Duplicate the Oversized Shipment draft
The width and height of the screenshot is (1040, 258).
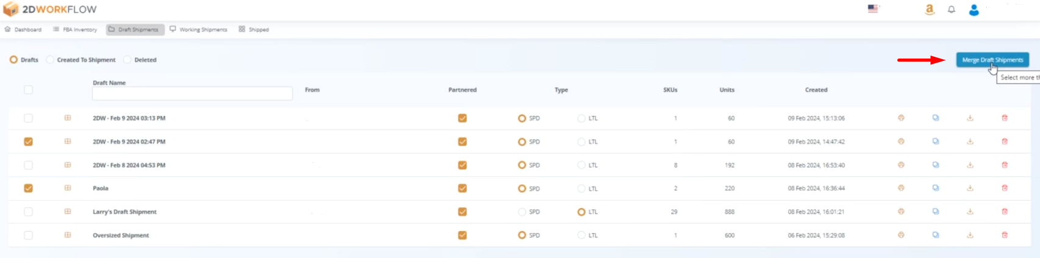click(x=936, y=235)
